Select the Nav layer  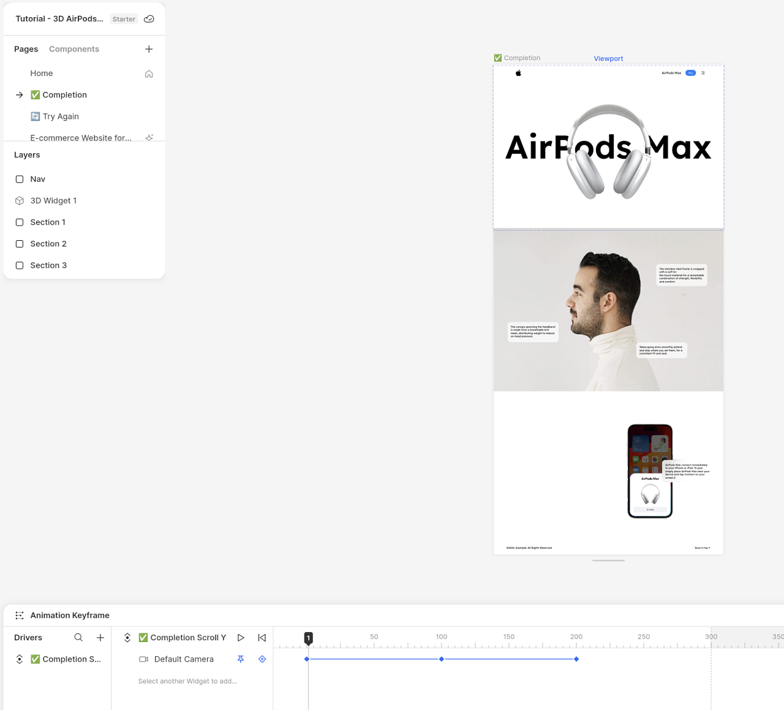pyautogui.click(x=38, y=179)
